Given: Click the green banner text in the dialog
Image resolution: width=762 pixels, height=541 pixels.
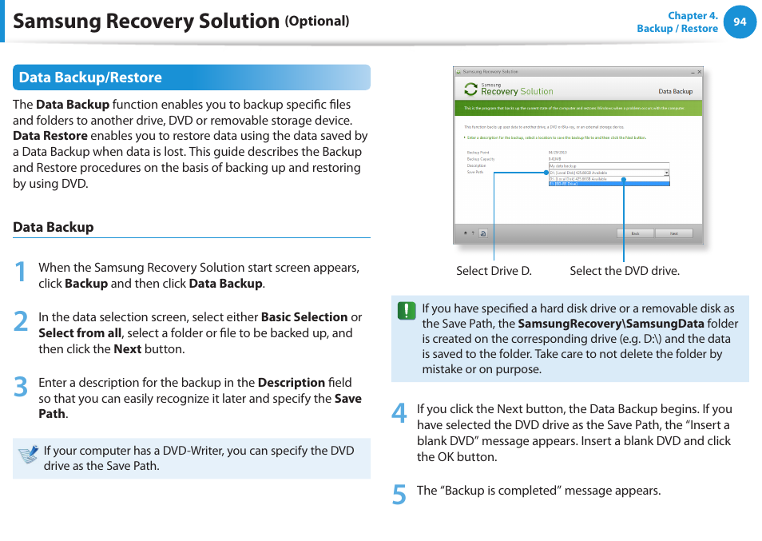Looking at the screenshot, I should [574, 109].
